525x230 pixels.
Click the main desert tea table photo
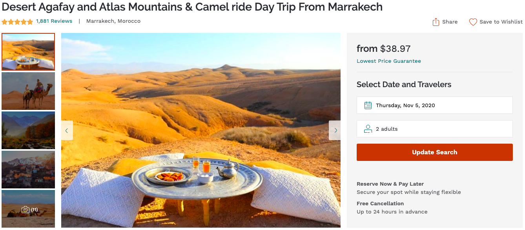[x=201, y=130]
